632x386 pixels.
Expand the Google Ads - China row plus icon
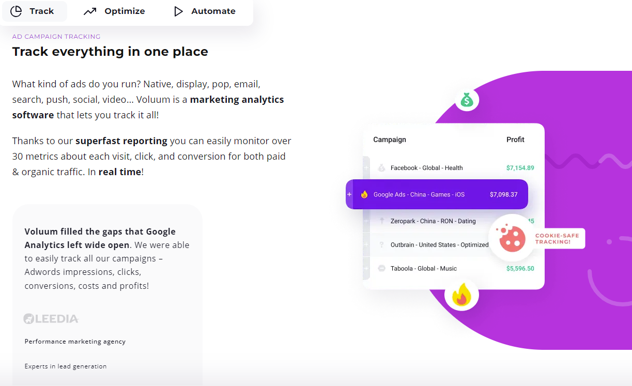tap(349, 194)
